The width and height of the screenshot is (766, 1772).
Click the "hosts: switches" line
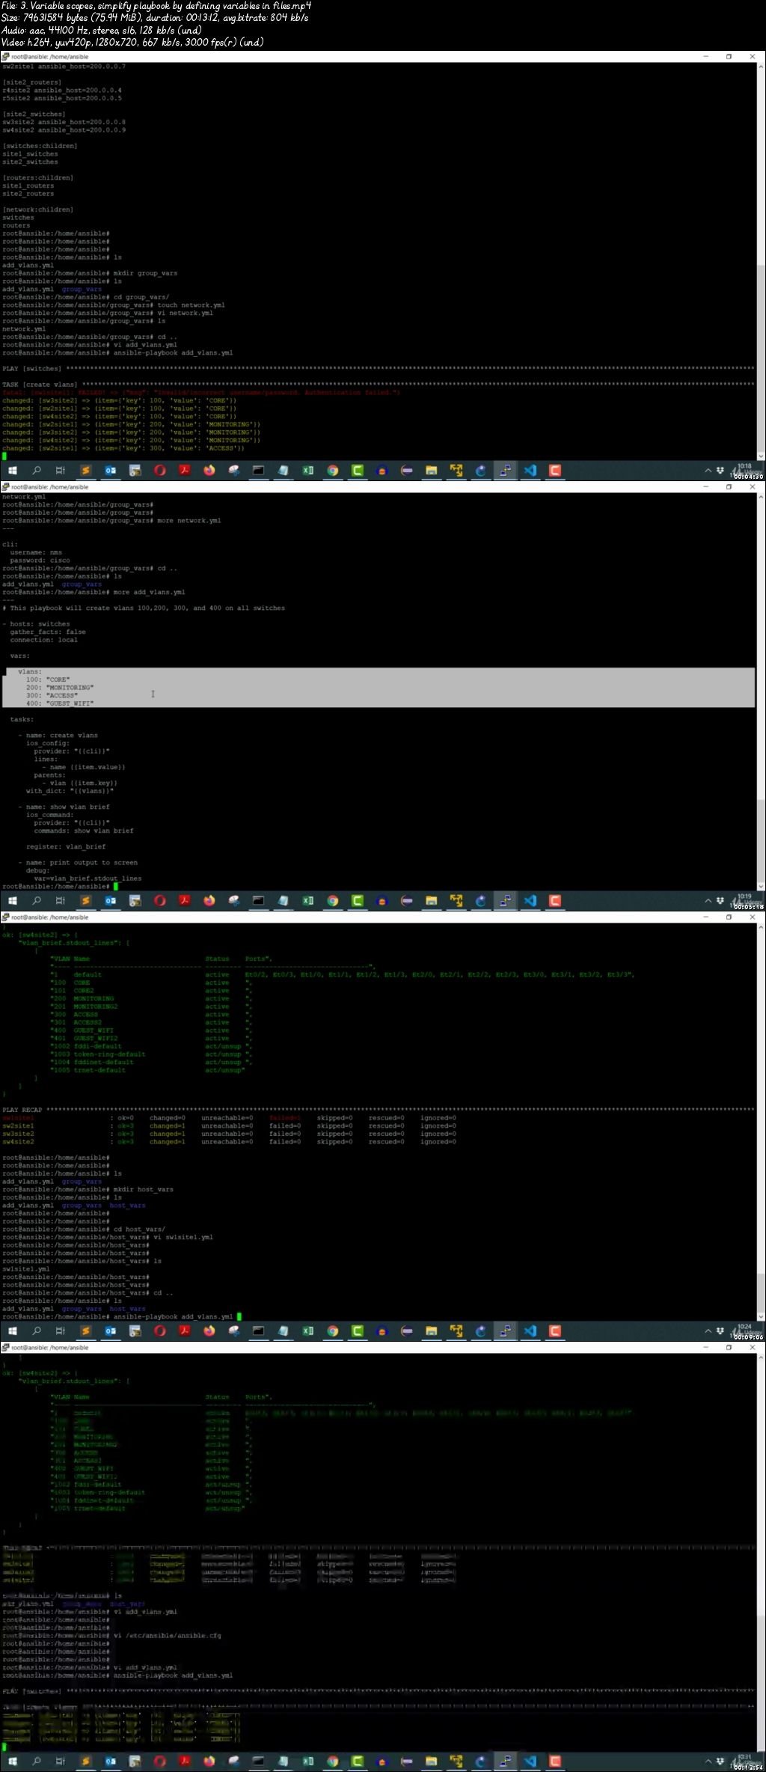coord(36,624)
